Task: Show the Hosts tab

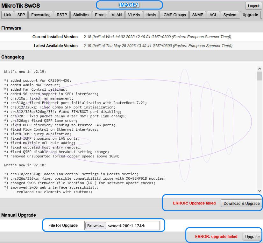Action: click(151, 15)
